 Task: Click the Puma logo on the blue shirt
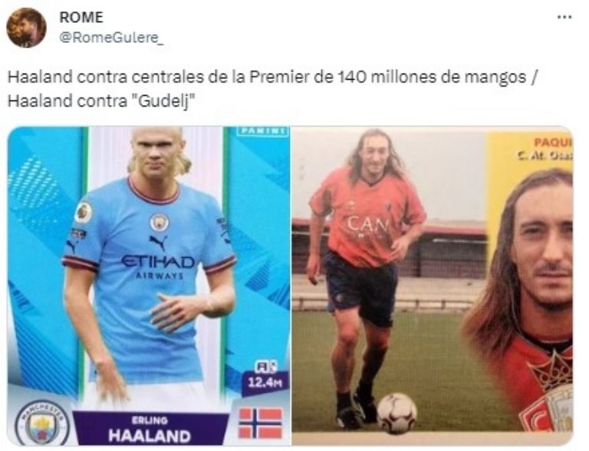tap(158, 242)
